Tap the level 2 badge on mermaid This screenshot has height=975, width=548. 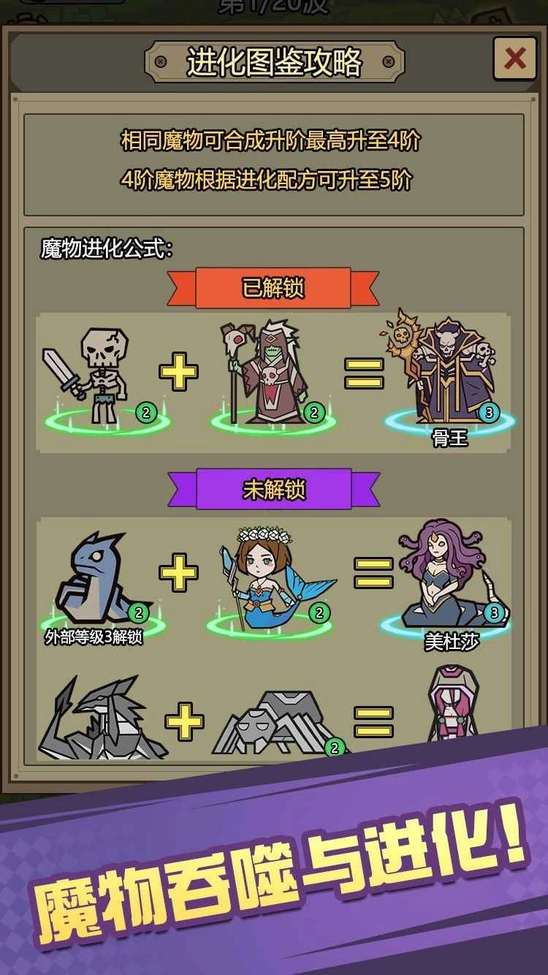tap(319, 612)
